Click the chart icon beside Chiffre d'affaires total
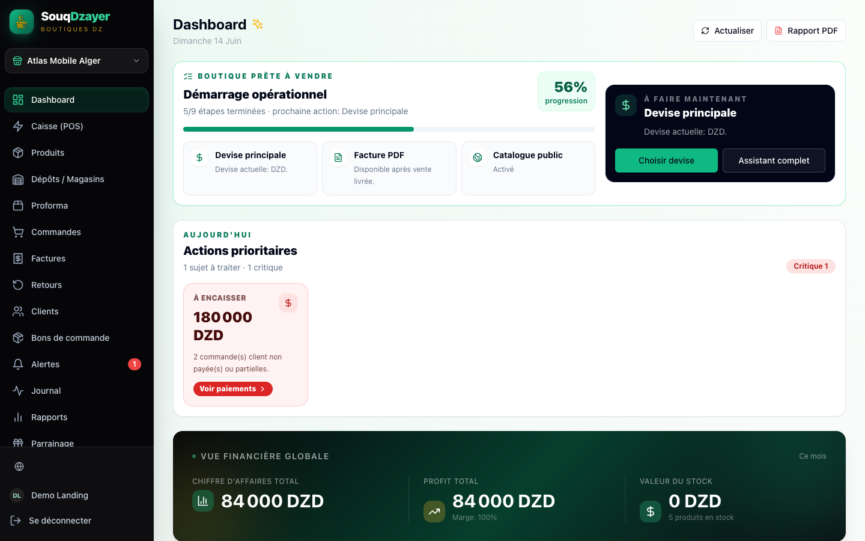 coord(203,501)
